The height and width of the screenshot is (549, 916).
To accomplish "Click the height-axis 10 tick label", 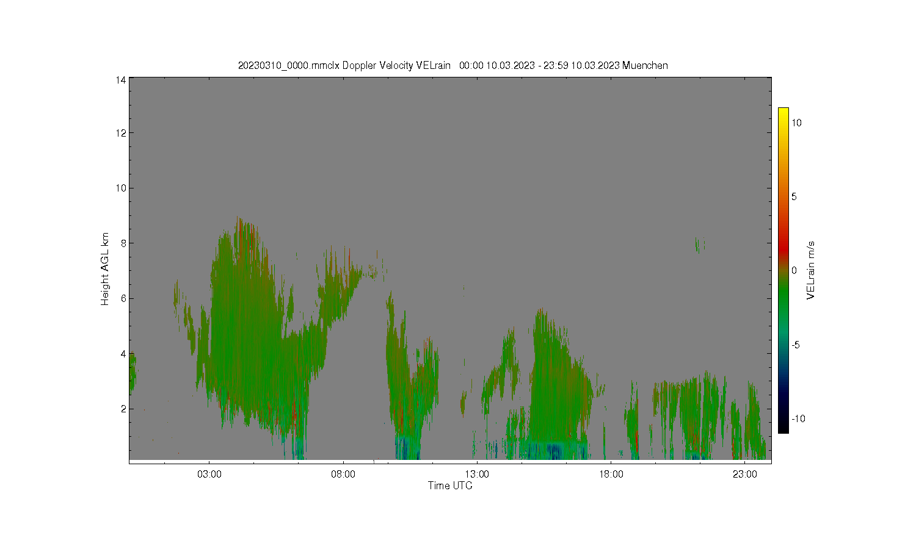I will 121,188.
